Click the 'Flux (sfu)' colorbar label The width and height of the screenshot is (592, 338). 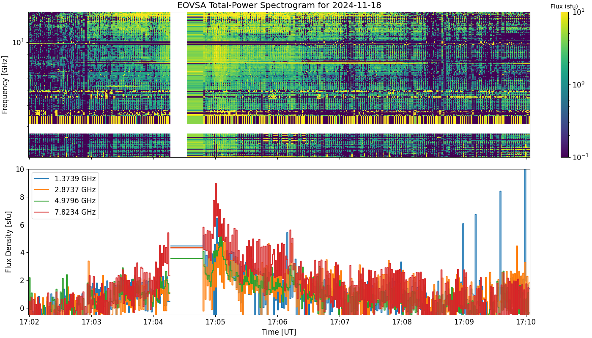564,6
